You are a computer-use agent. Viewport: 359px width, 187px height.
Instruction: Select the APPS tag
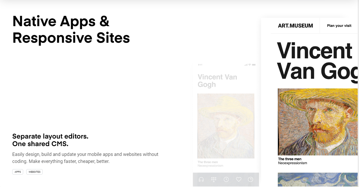coord(18,172)
